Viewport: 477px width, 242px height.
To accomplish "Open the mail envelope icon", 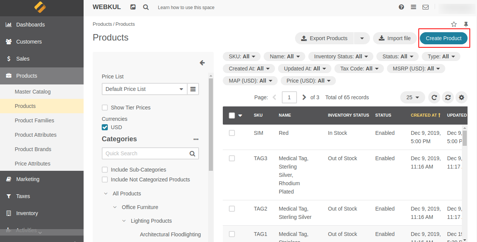I will pyautogui.click(x=426, y=7).
